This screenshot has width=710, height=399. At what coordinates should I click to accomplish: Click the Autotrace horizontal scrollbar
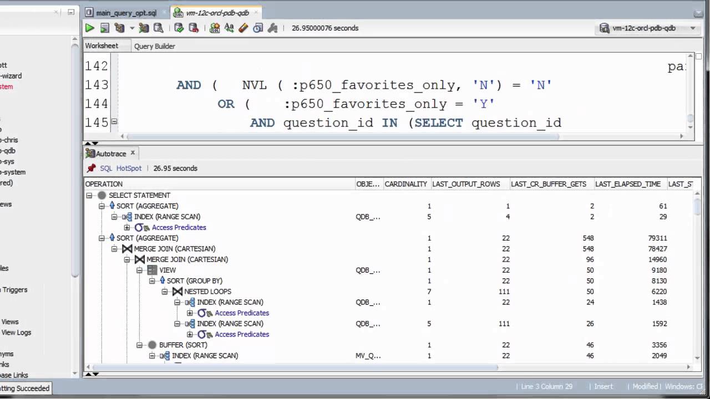[x=294, y=366]
